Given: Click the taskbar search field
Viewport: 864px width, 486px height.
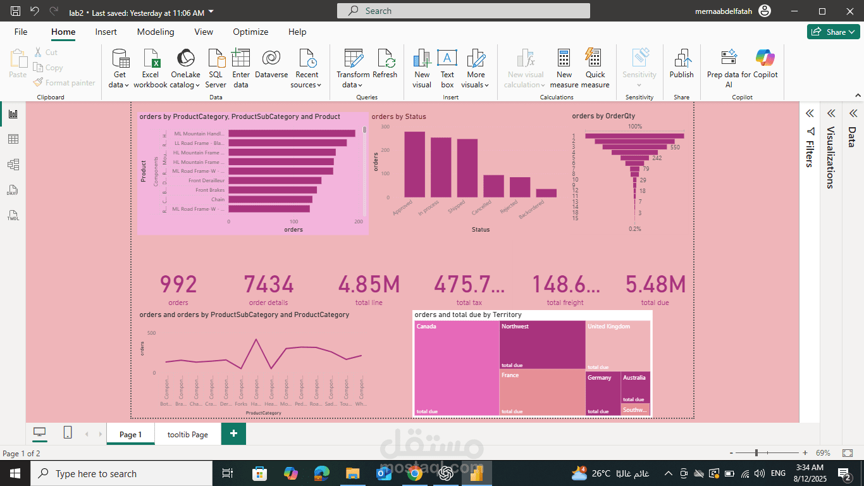Looking at the screenshot, I should pyautogui.click(x=121, y=473).
